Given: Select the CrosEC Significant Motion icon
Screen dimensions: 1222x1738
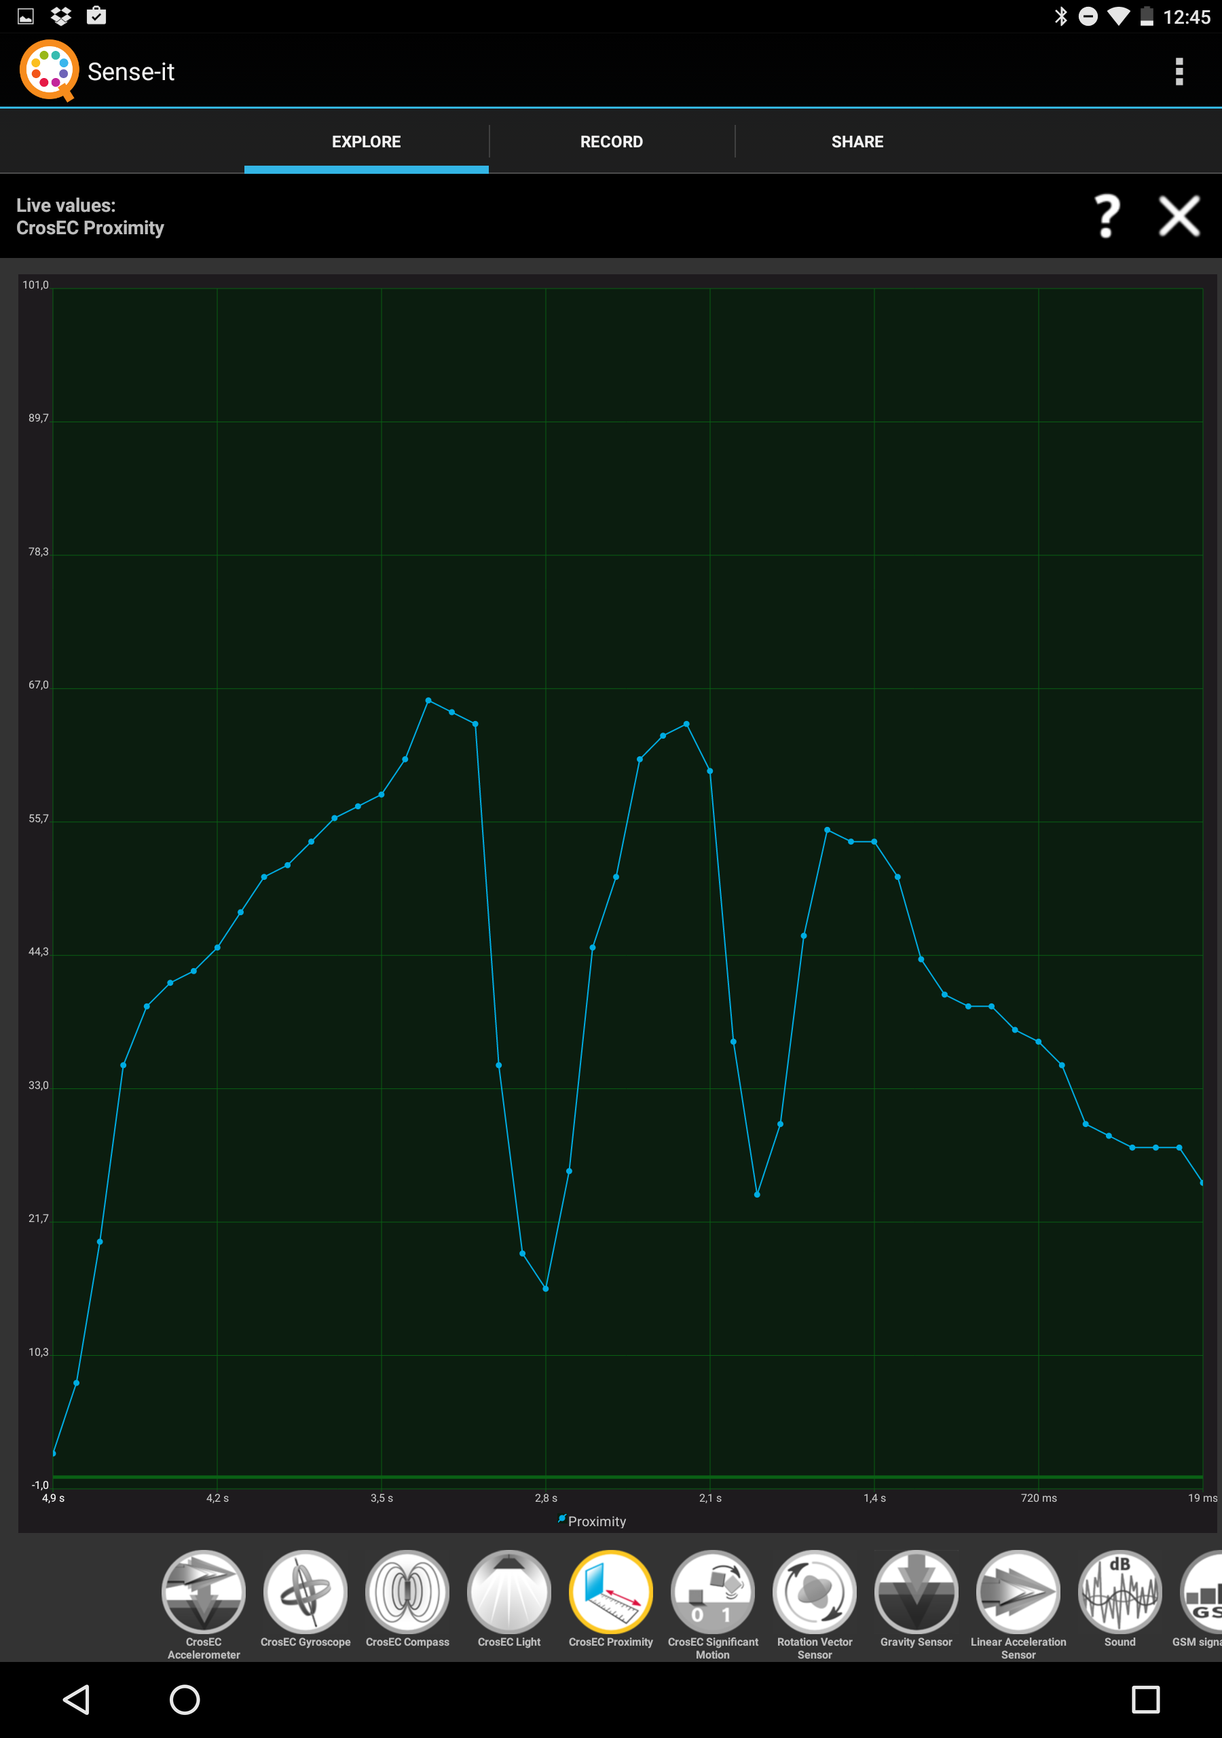Looking at the screenshot, I should coord(712,1592).
